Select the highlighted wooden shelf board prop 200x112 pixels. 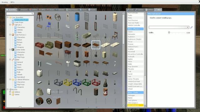[96, 45]
